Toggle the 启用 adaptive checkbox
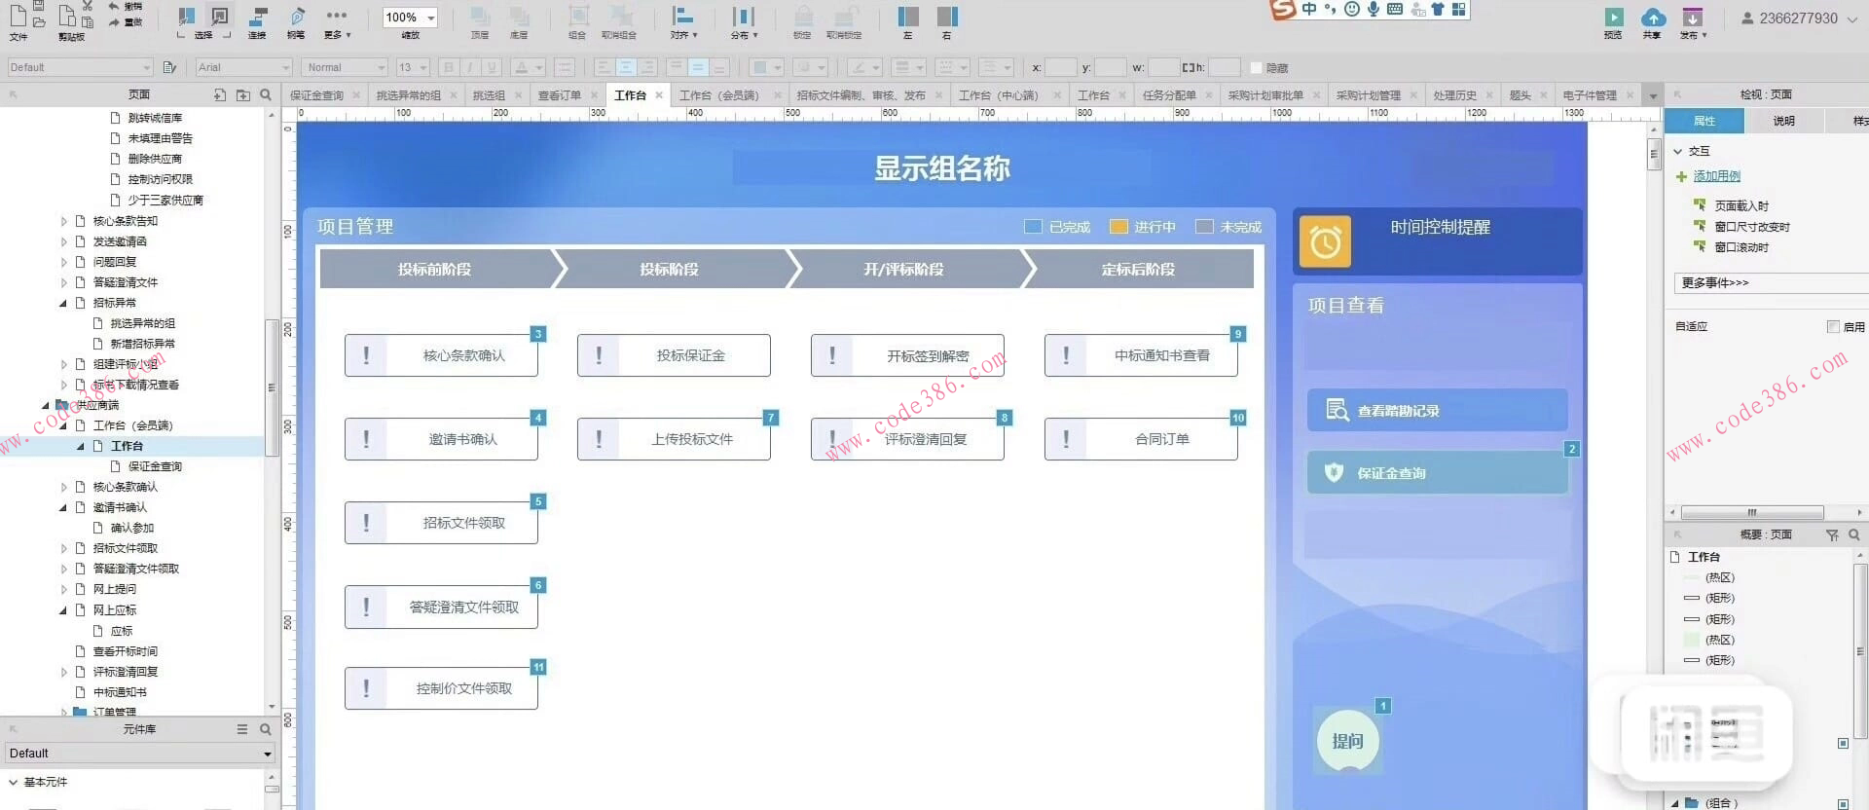 [x=1833, y=326]
